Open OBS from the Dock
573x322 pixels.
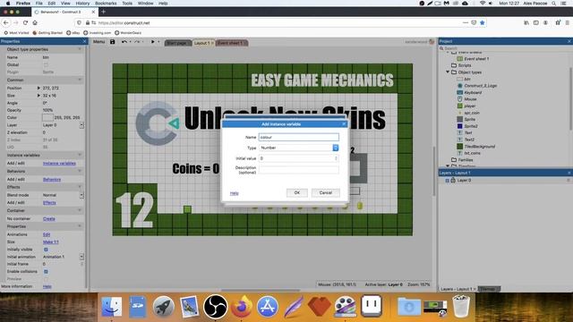pos(215,306)
